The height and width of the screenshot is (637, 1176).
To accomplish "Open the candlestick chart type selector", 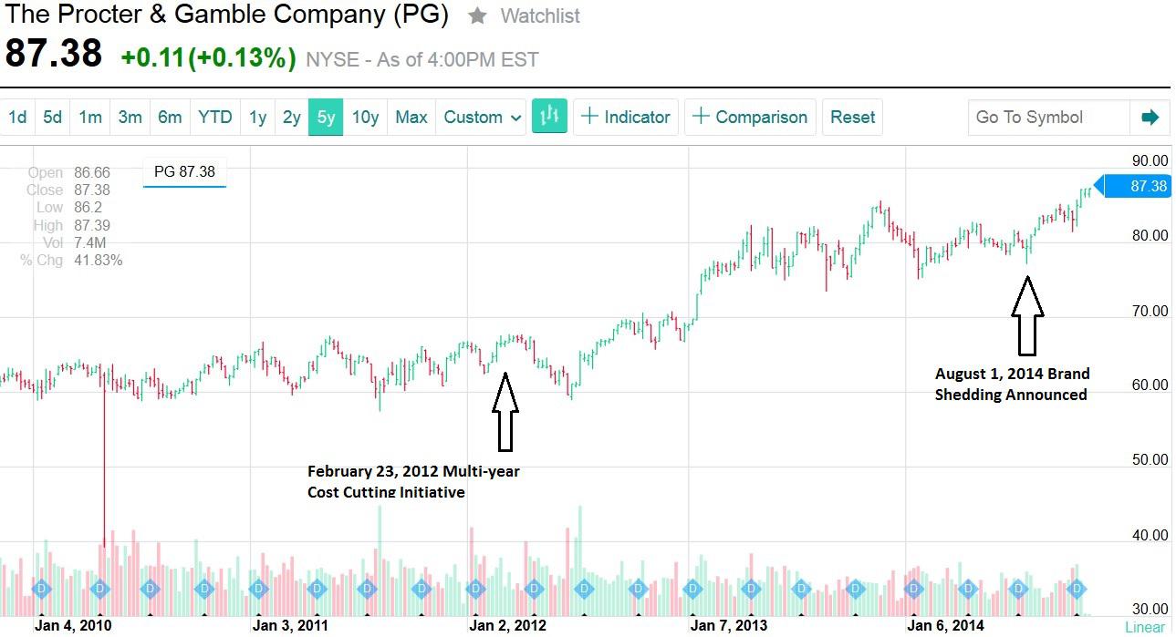I will point(549,117).
